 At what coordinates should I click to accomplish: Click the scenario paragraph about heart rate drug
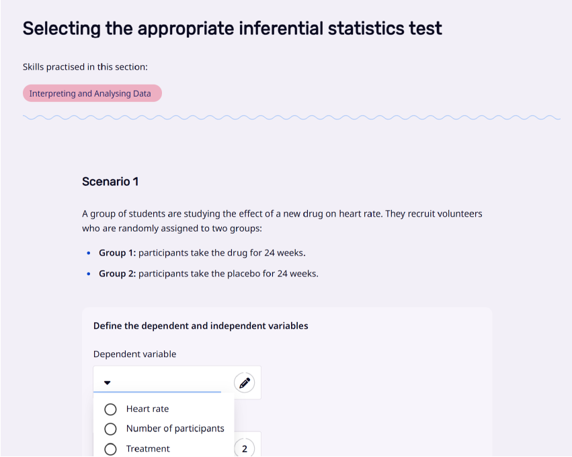[x=282, y=221]
